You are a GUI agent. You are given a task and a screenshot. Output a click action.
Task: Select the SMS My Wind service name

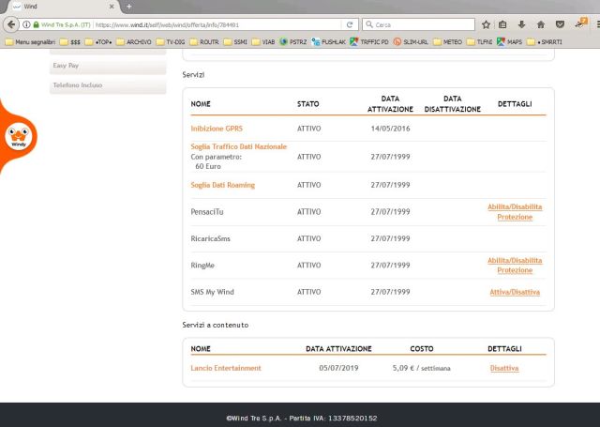(x=212, y=292)
